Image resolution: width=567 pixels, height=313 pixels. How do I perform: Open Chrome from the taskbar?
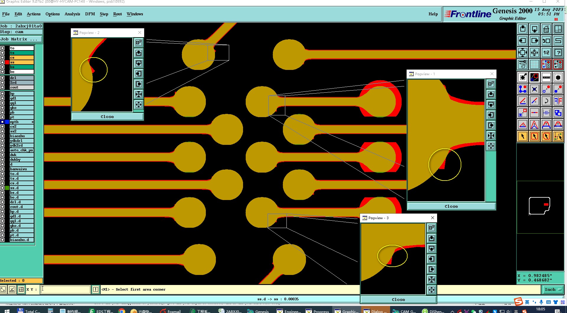tap(122, 311)
